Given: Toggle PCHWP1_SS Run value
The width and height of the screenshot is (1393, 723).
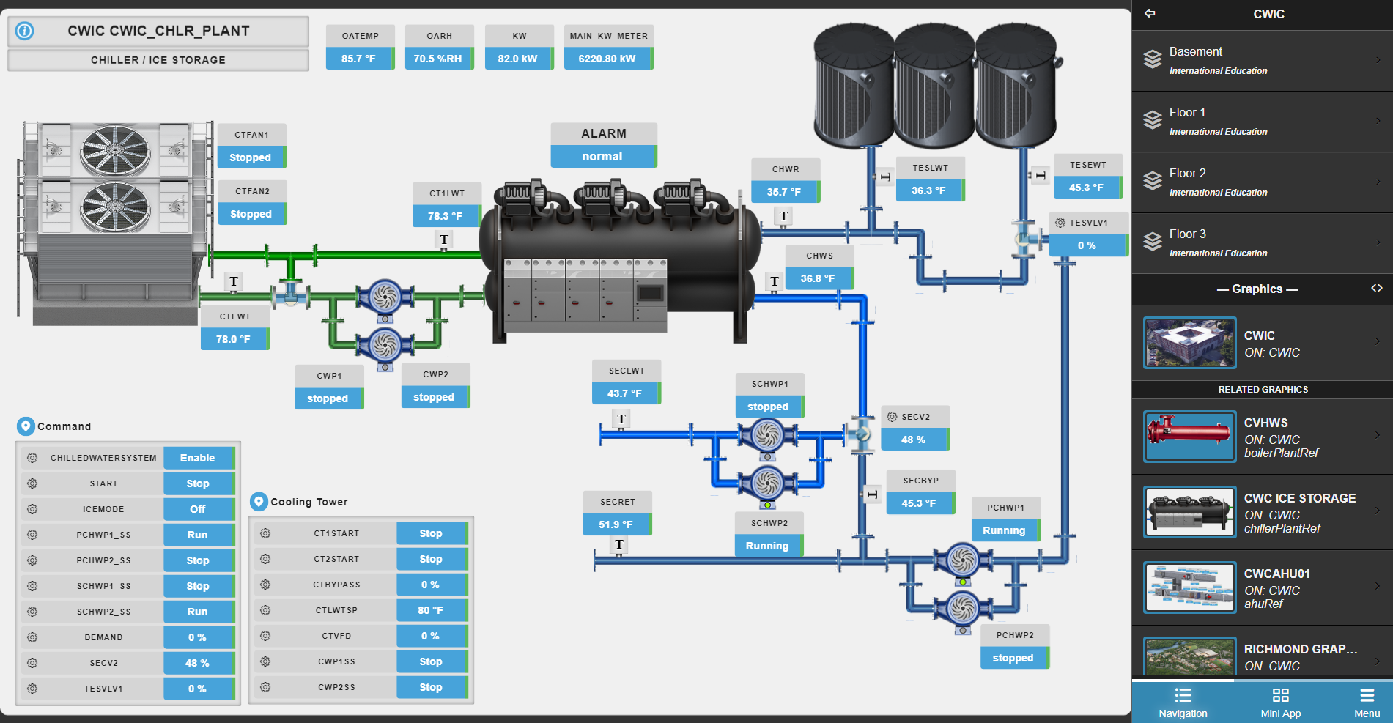Looking at the screenshot, I should pos(199,535).
